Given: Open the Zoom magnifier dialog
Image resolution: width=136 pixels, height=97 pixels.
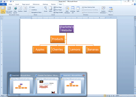Looking at the screenshot, I should (46, 9).
